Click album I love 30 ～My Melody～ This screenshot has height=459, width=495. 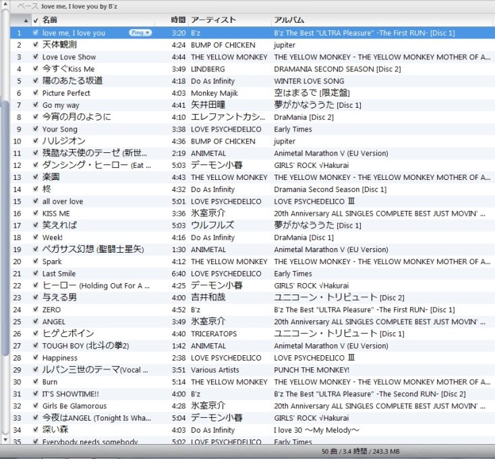pos(317,430)
